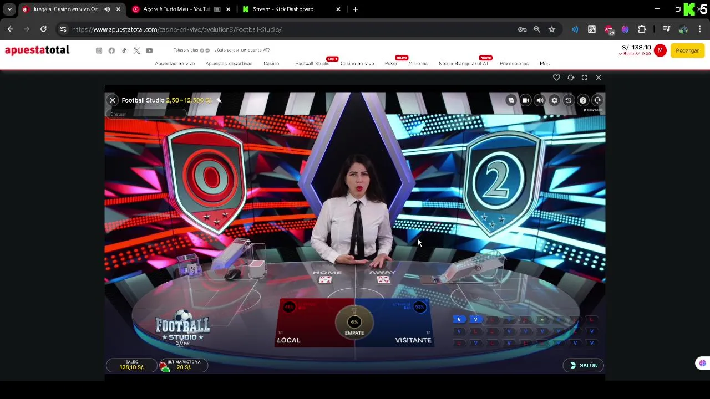Open the apuestatotal YouTube icon

tap(149, 50)
